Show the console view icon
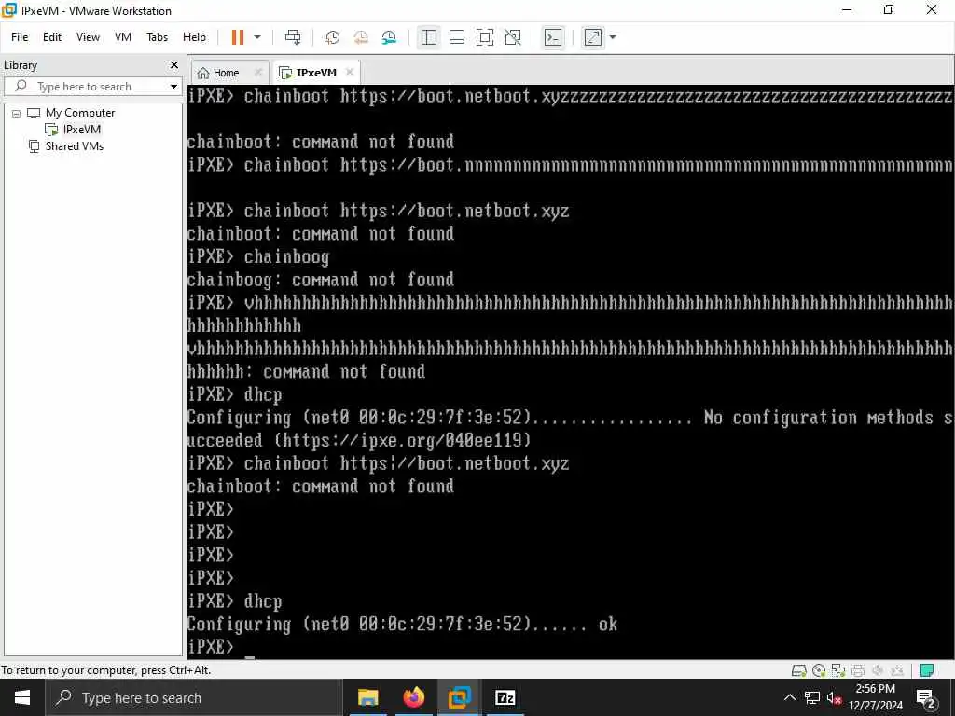This screenshot has width=955, height=716. 553,37
